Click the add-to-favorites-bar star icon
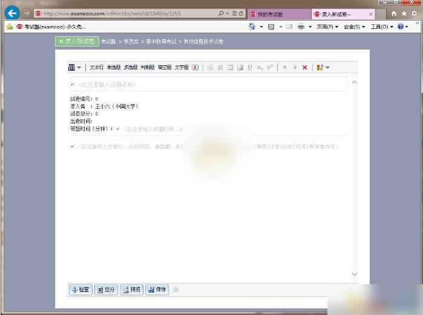The image size is (423, 315). (x=10, y=27)
